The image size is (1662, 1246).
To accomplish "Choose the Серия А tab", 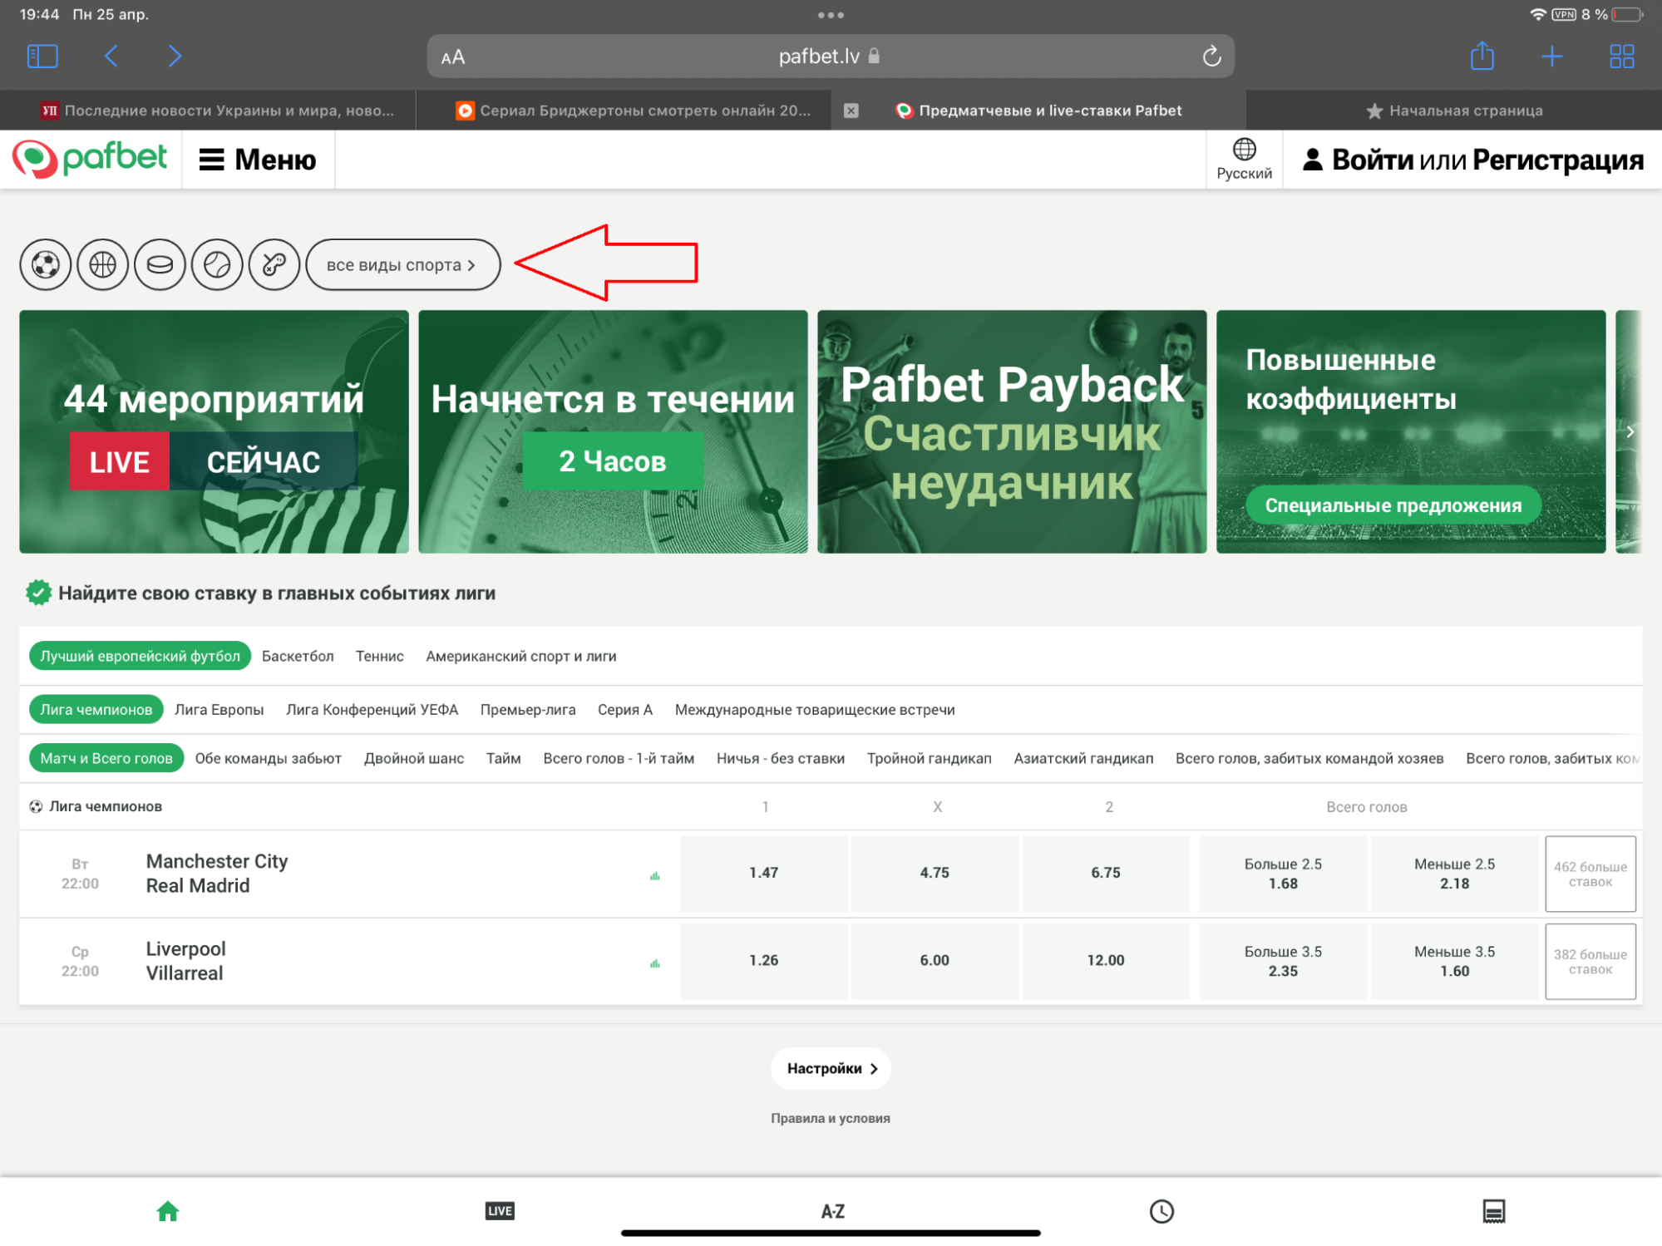I will 625,709.
